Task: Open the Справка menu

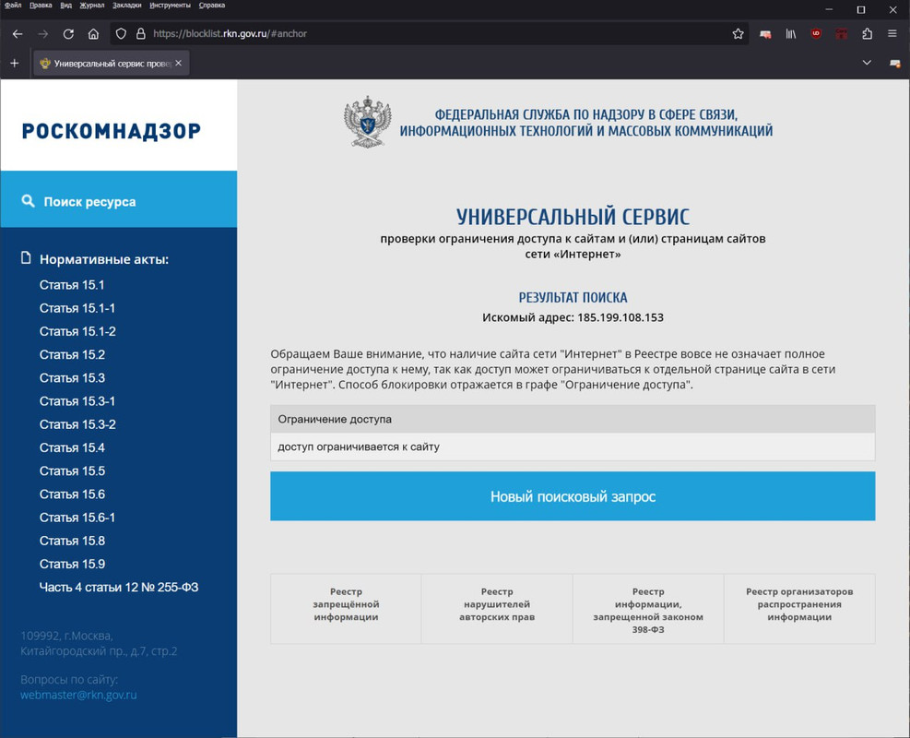Action: [212, 6]
